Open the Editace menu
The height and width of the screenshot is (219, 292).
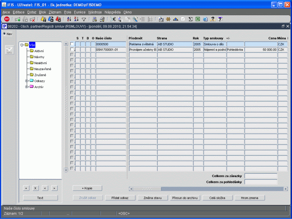click(19, 12)
